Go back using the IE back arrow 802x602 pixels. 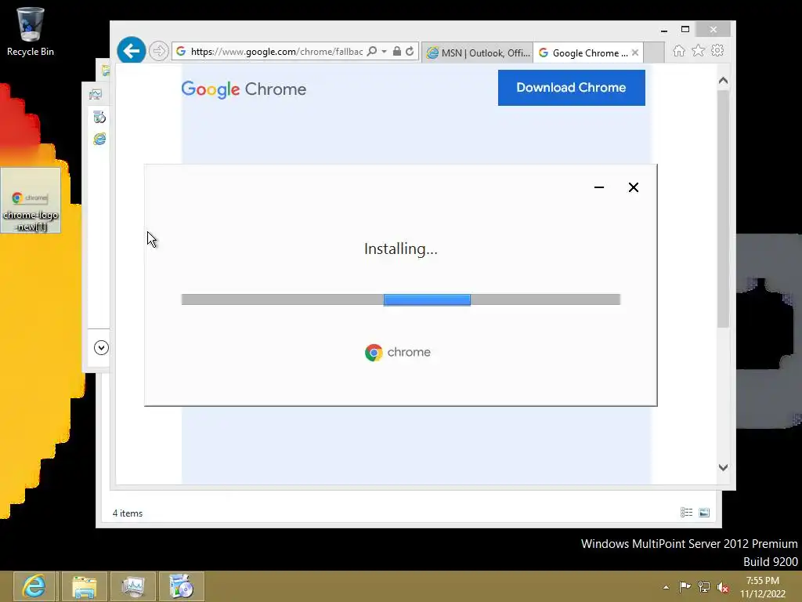tap(131, 51)
